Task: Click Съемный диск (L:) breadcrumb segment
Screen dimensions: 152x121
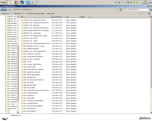Action: click(x=27, y=10)
